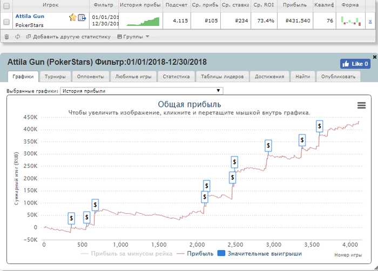Image resolution: width=378 pixels, height=271 pixels.
Task: Click the История прибыли column header
Action: [x=140, y=5]
